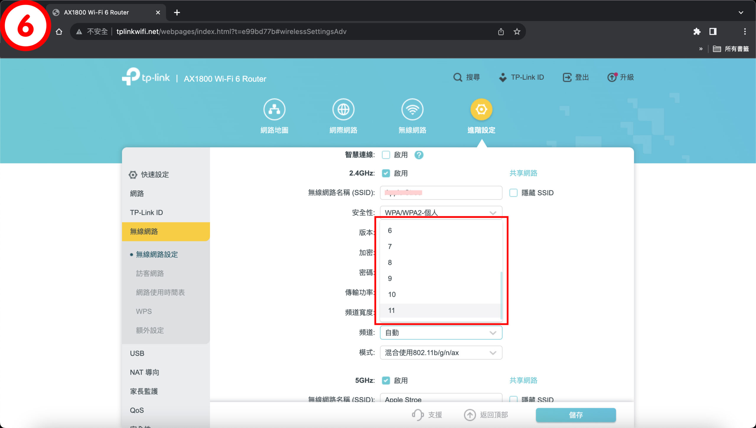Image resolution: width=756 pixels, height=428 pixels.
Task: Click the browser home icon
Action: [59, 32]
